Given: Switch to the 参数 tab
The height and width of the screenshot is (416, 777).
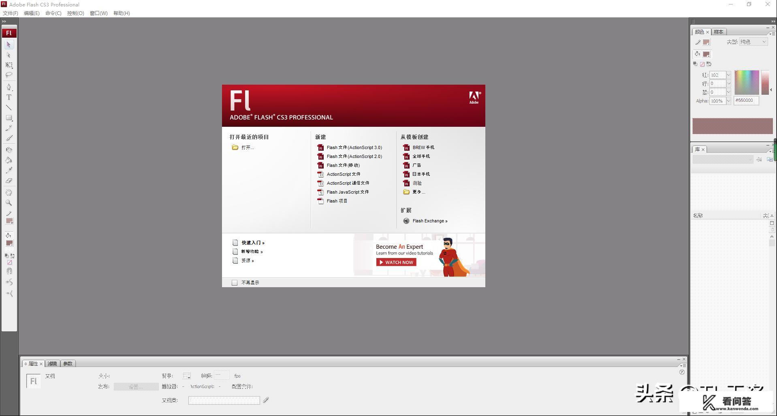Looking at the screenshot, I should (x=68, y=363).
